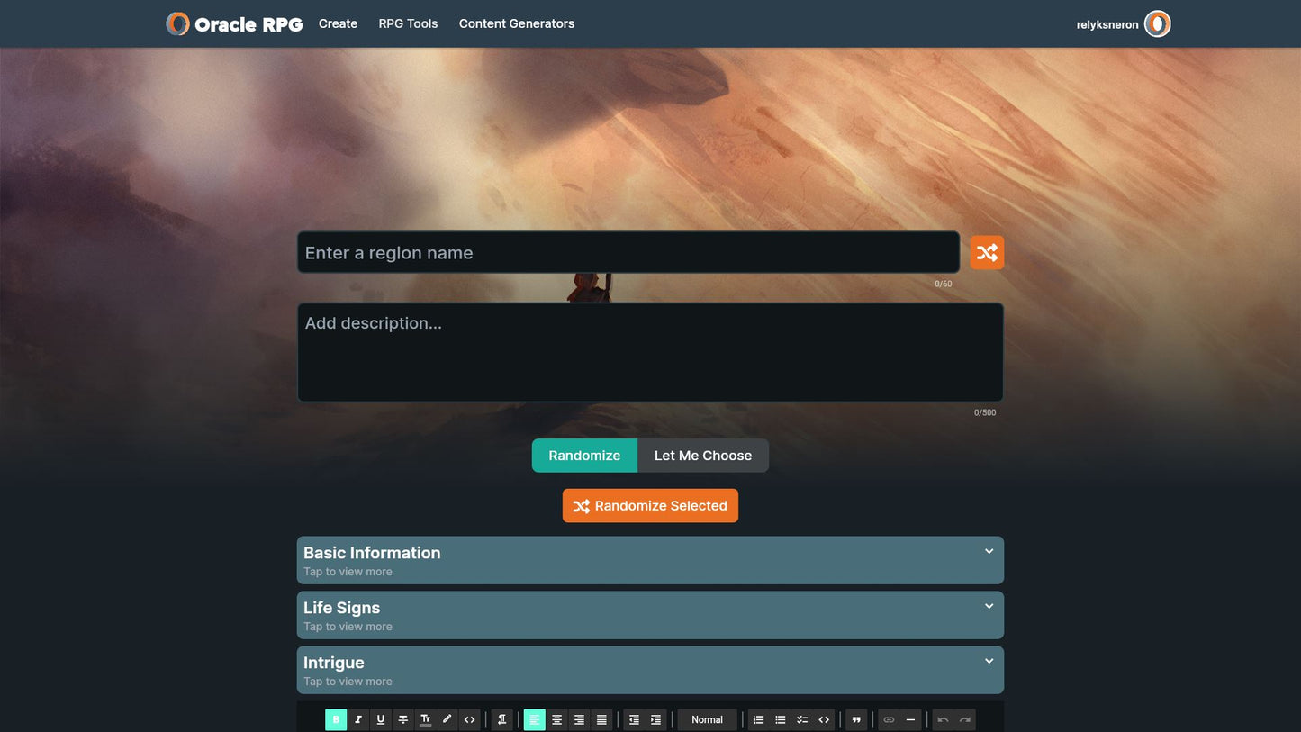This screenshot has height=732, width=1301.
Task: Apply strikethrough formatting
Action: [402, 719]
